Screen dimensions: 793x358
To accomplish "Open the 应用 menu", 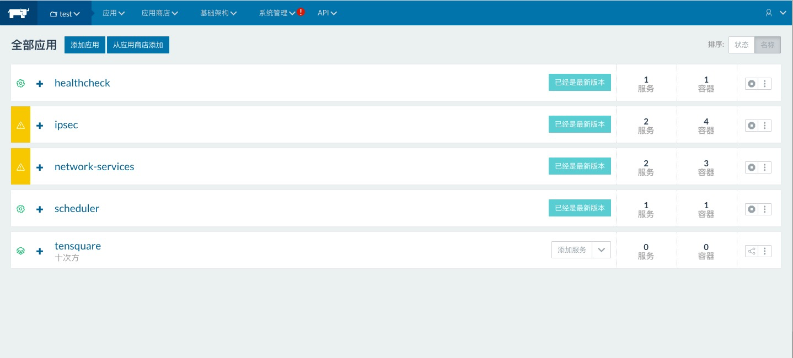I will coord(114,13).
